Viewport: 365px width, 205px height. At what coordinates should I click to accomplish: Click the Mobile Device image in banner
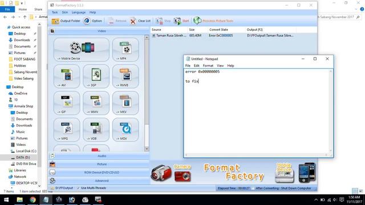click(x=284, y=173)
